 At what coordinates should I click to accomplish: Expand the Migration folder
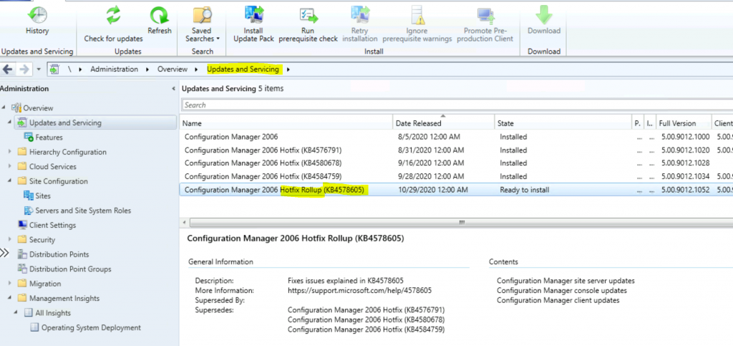pos(10,284)
